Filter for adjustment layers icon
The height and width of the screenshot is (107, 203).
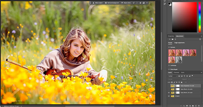click(182, 76)
